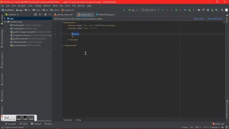Open the UTF-8 encoding selector
229x129 pixels.
pyautogui.click(x=206, y=128)
